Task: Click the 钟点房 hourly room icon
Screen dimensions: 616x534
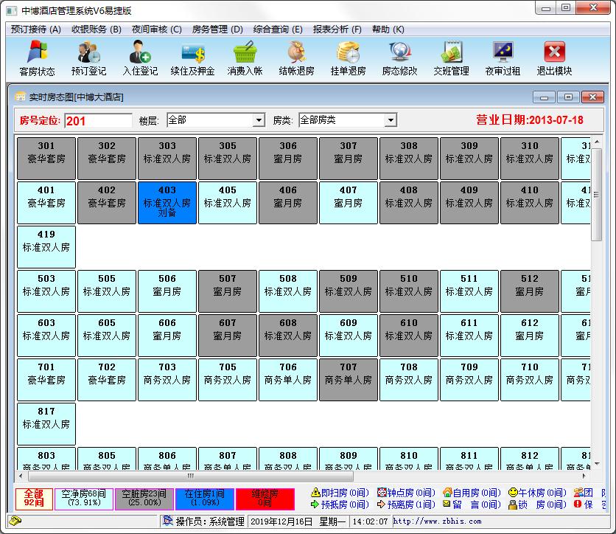Action: [x=382, y=492]
